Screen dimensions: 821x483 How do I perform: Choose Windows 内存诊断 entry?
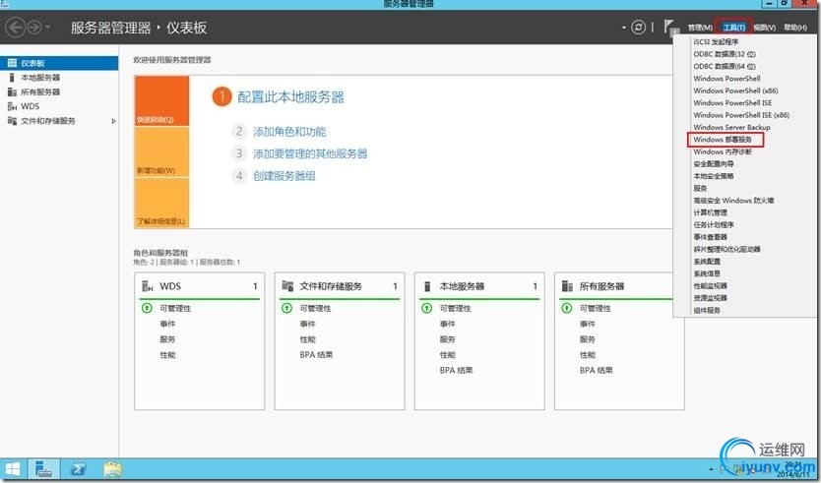pos(723,151)
